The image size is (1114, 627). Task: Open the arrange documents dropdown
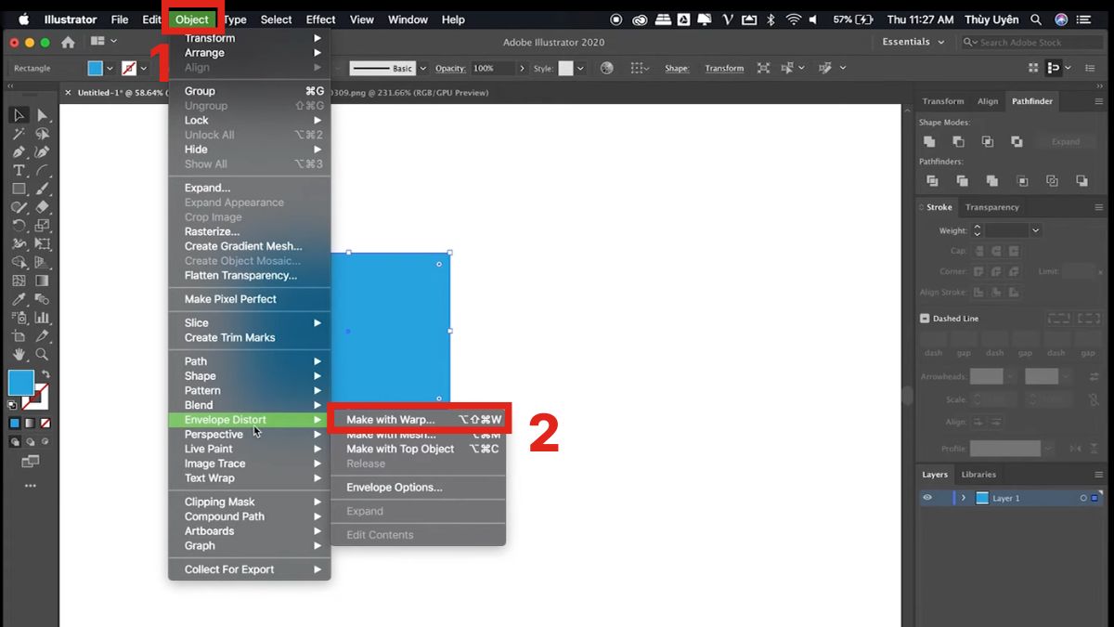[x=103, y=42]
